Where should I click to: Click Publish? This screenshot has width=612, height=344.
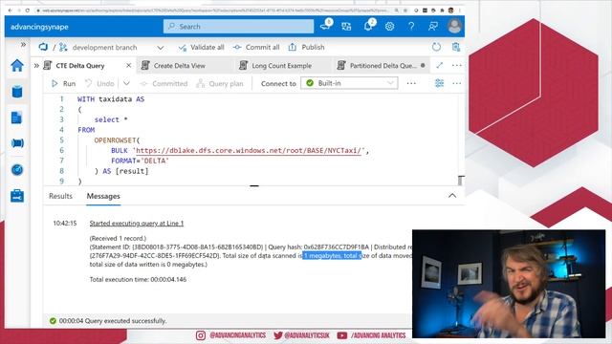coord(306,47)
